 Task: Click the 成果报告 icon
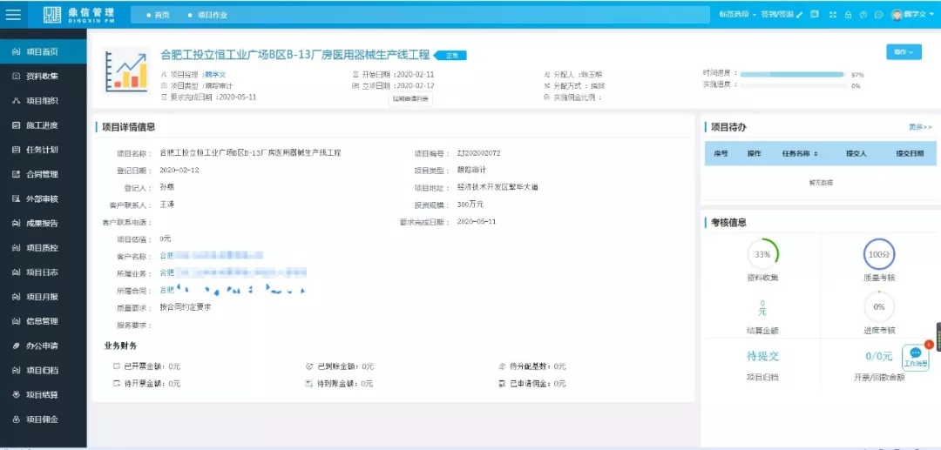pyautogui.click(x=17, y=224)
